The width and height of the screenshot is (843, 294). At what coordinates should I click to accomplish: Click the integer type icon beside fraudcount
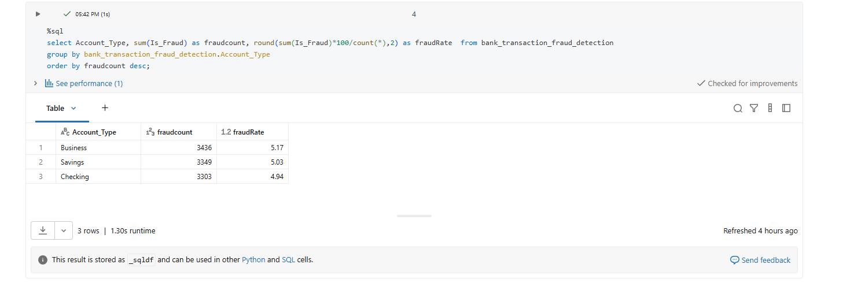tap(150, 132)
